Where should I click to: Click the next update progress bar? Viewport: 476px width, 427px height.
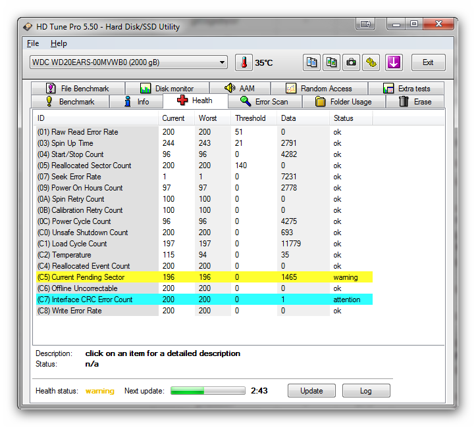click(x=206, y=391)
